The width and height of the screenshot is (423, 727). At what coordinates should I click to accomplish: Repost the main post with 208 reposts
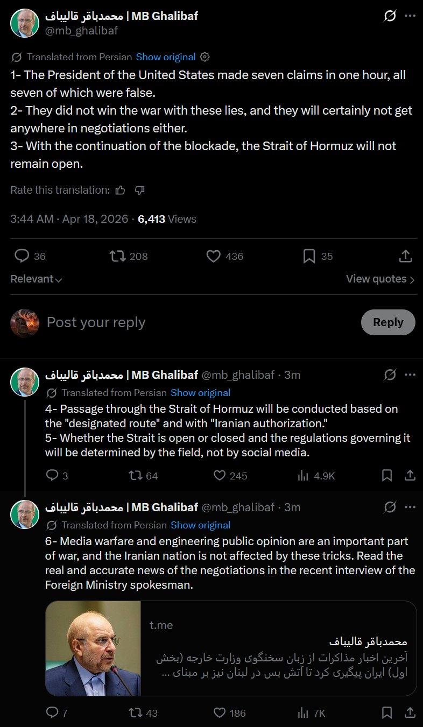117,256
